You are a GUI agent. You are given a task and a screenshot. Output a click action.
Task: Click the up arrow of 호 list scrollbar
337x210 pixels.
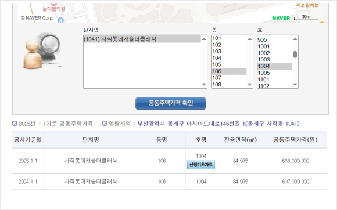click(x=295, y=39)
